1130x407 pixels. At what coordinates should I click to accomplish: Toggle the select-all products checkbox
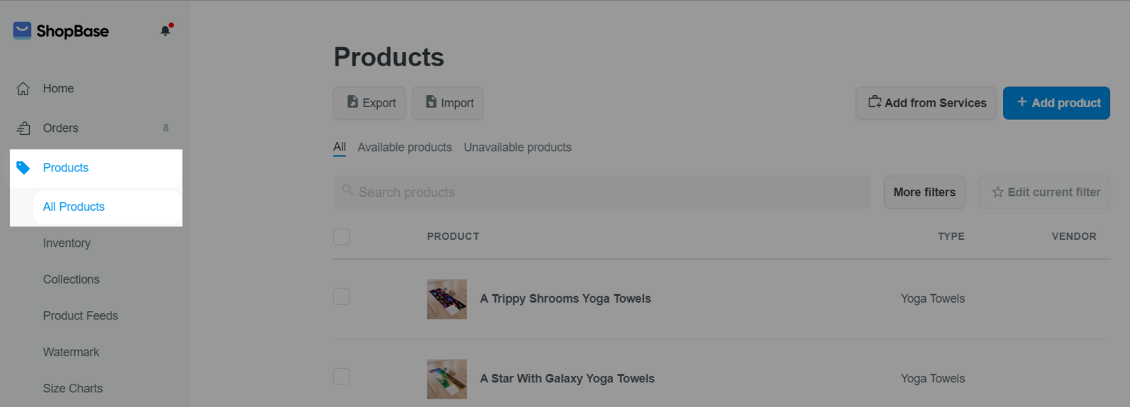coord(342,237)
